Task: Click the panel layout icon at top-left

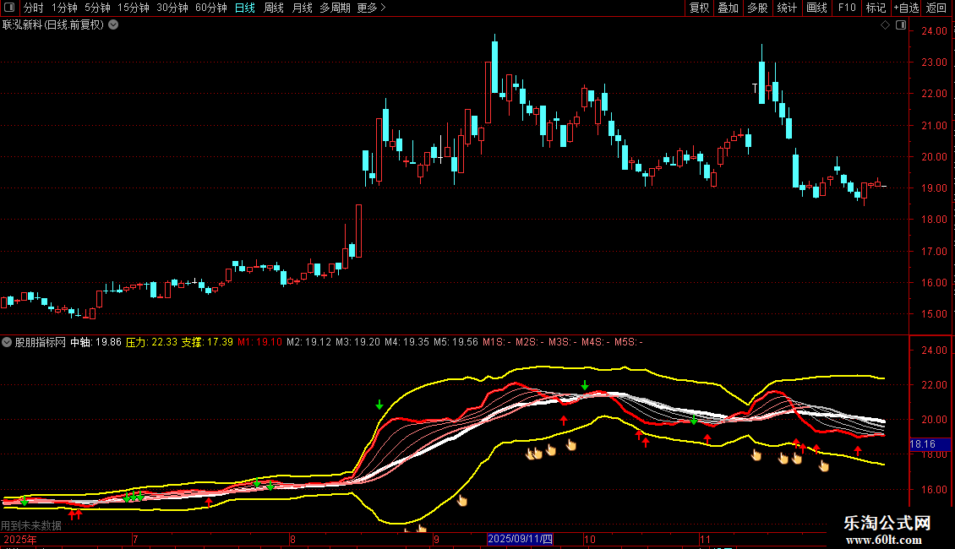Action: (x=9, y=8)
